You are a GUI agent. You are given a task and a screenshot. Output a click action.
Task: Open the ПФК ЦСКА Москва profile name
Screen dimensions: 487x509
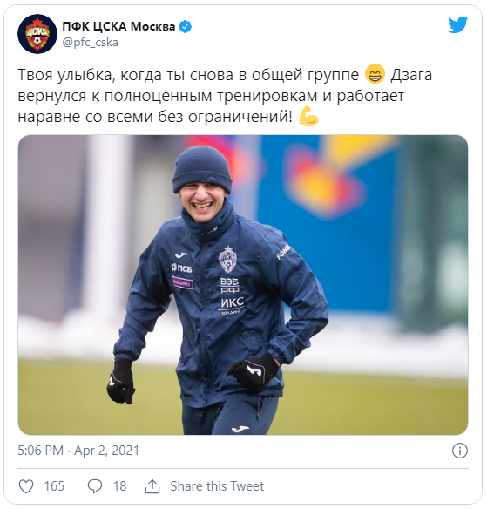click(118, 26)
